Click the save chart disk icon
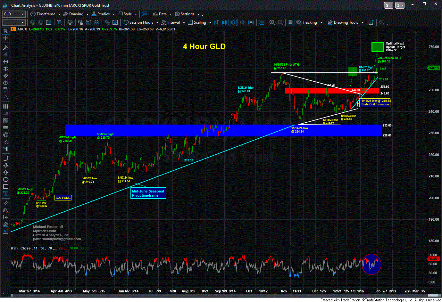 coord(88,22)
